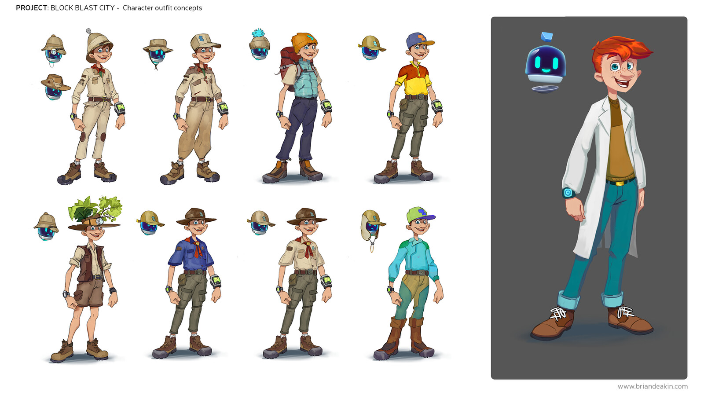Click the smartwatch on the lab coat character's wrist

coord(568,193)
